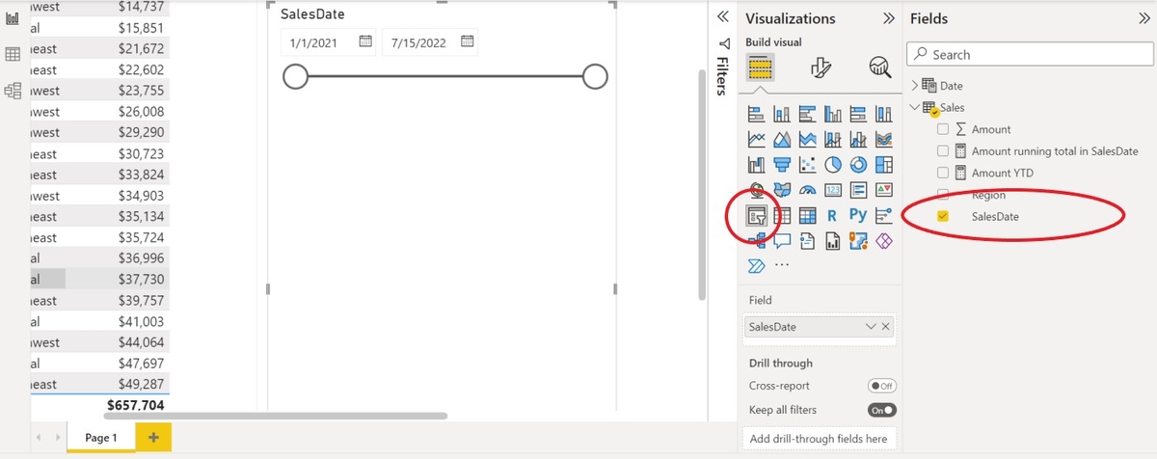The image size is (1157, 459).
Task: Toggle Cross-report drill through on
Action: (881, 386)
